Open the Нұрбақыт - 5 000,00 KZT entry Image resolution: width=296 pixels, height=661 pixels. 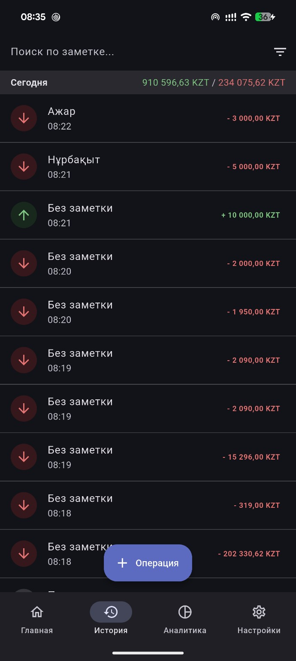(x=148, y=167)
